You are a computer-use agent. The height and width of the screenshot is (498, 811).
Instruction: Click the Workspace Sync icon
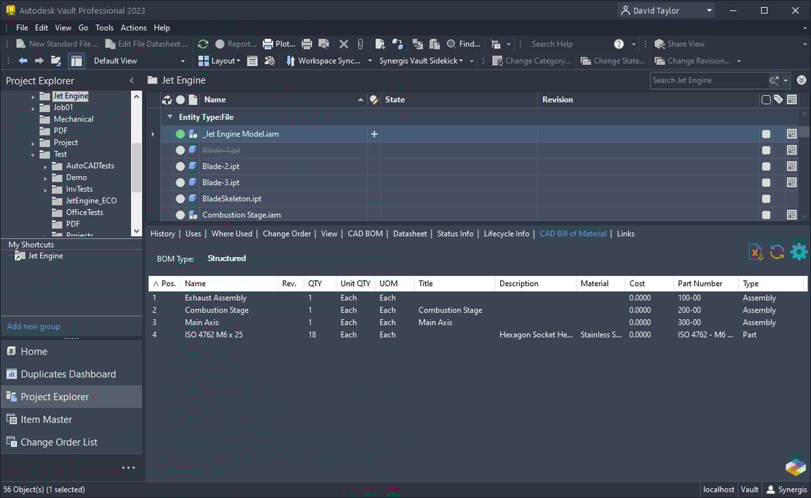coord(289,61)
